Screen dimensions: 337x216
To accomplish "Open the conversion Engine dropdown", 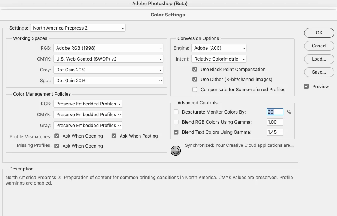I will 219,48.
